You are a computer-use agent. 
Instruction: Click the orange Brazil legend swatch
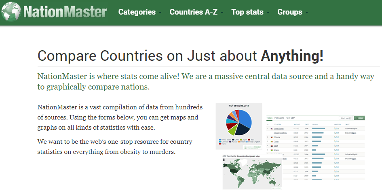[x=239, y=142]
